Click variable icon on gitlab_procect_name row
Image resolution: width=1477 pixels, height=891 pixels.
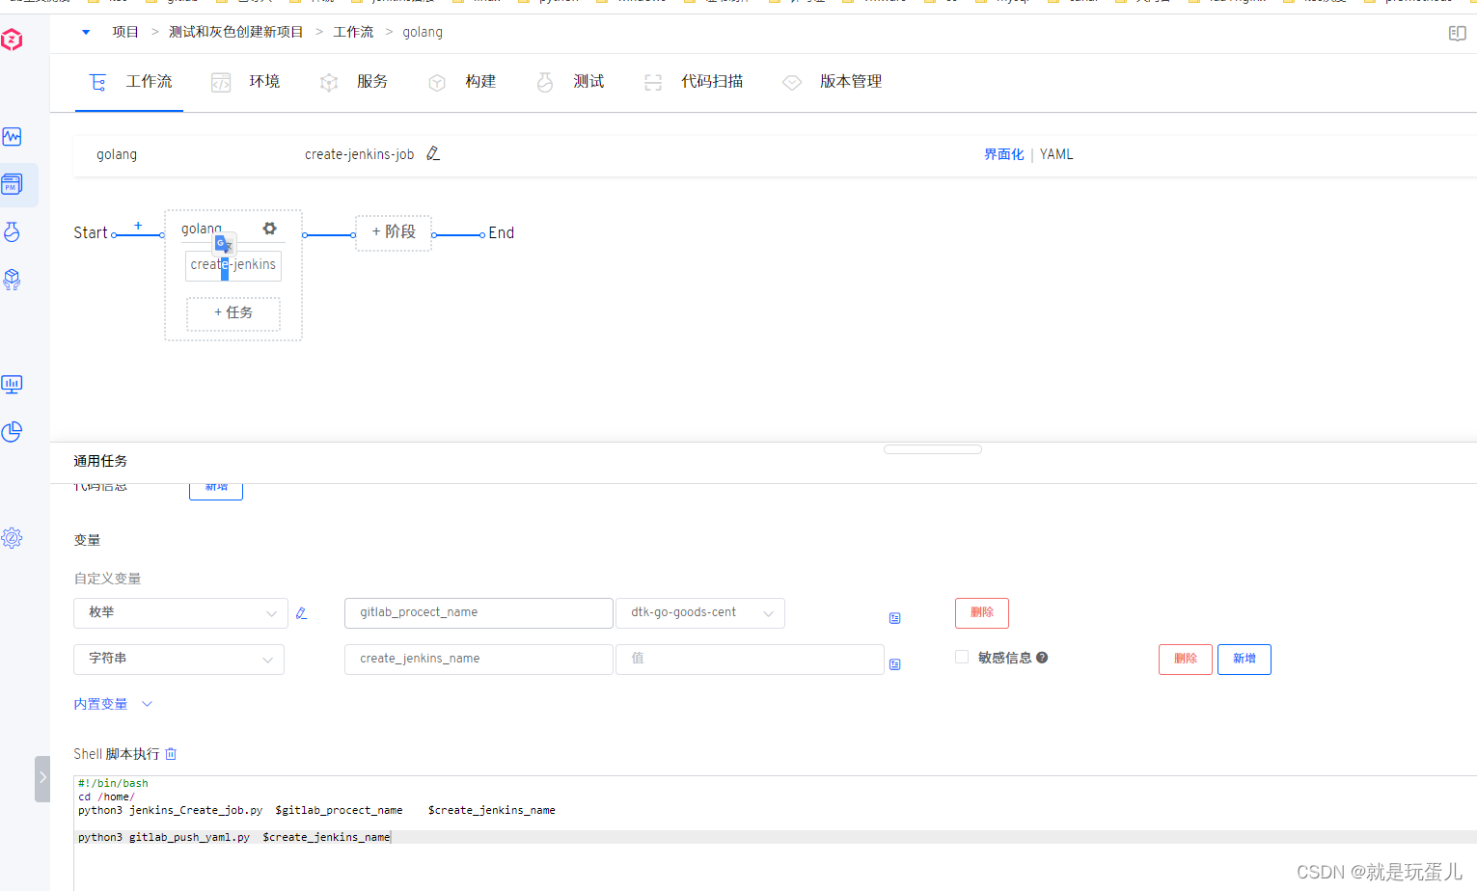click(x=894, y=618)
